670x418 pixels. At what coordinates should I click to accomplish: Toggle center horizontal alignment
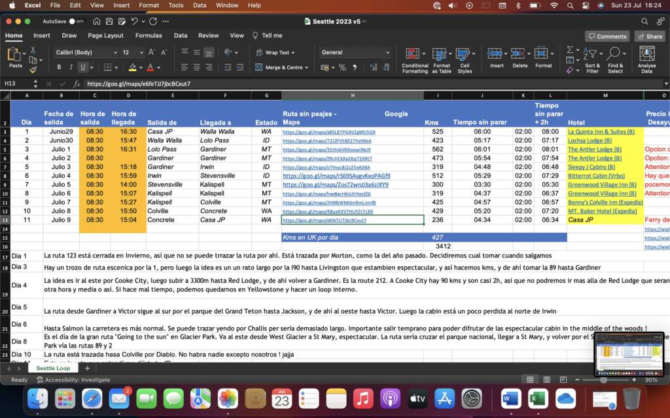[x=196, y=67]
